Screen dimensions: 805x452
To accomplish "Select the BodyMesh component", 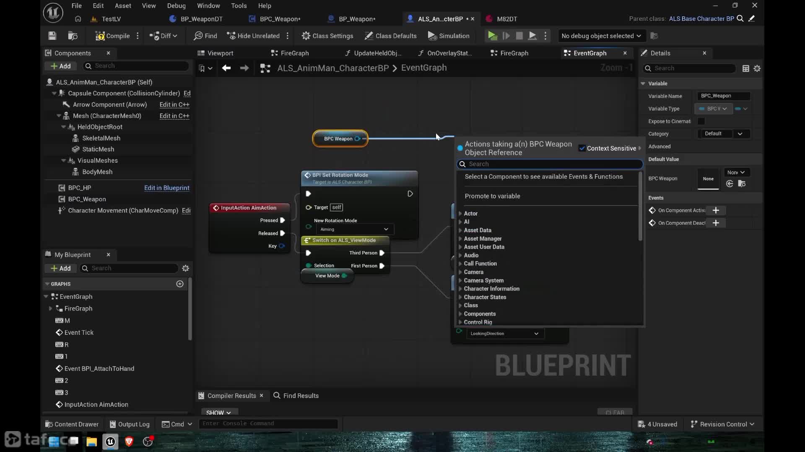I will [x=97, y=172].
